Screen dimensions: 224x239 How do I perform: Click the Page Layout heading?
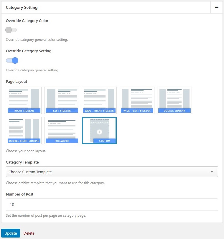(17, 82)
